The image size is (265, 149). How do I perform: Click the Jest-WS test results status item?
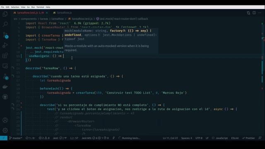coord(95,138)
